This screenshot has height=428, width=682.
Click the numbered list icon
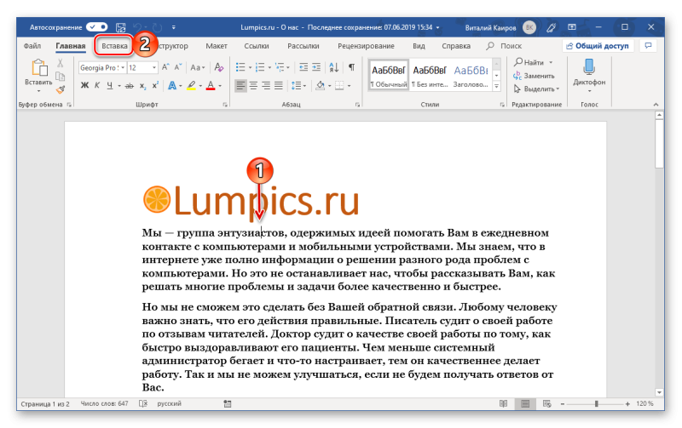coord(260,67)
